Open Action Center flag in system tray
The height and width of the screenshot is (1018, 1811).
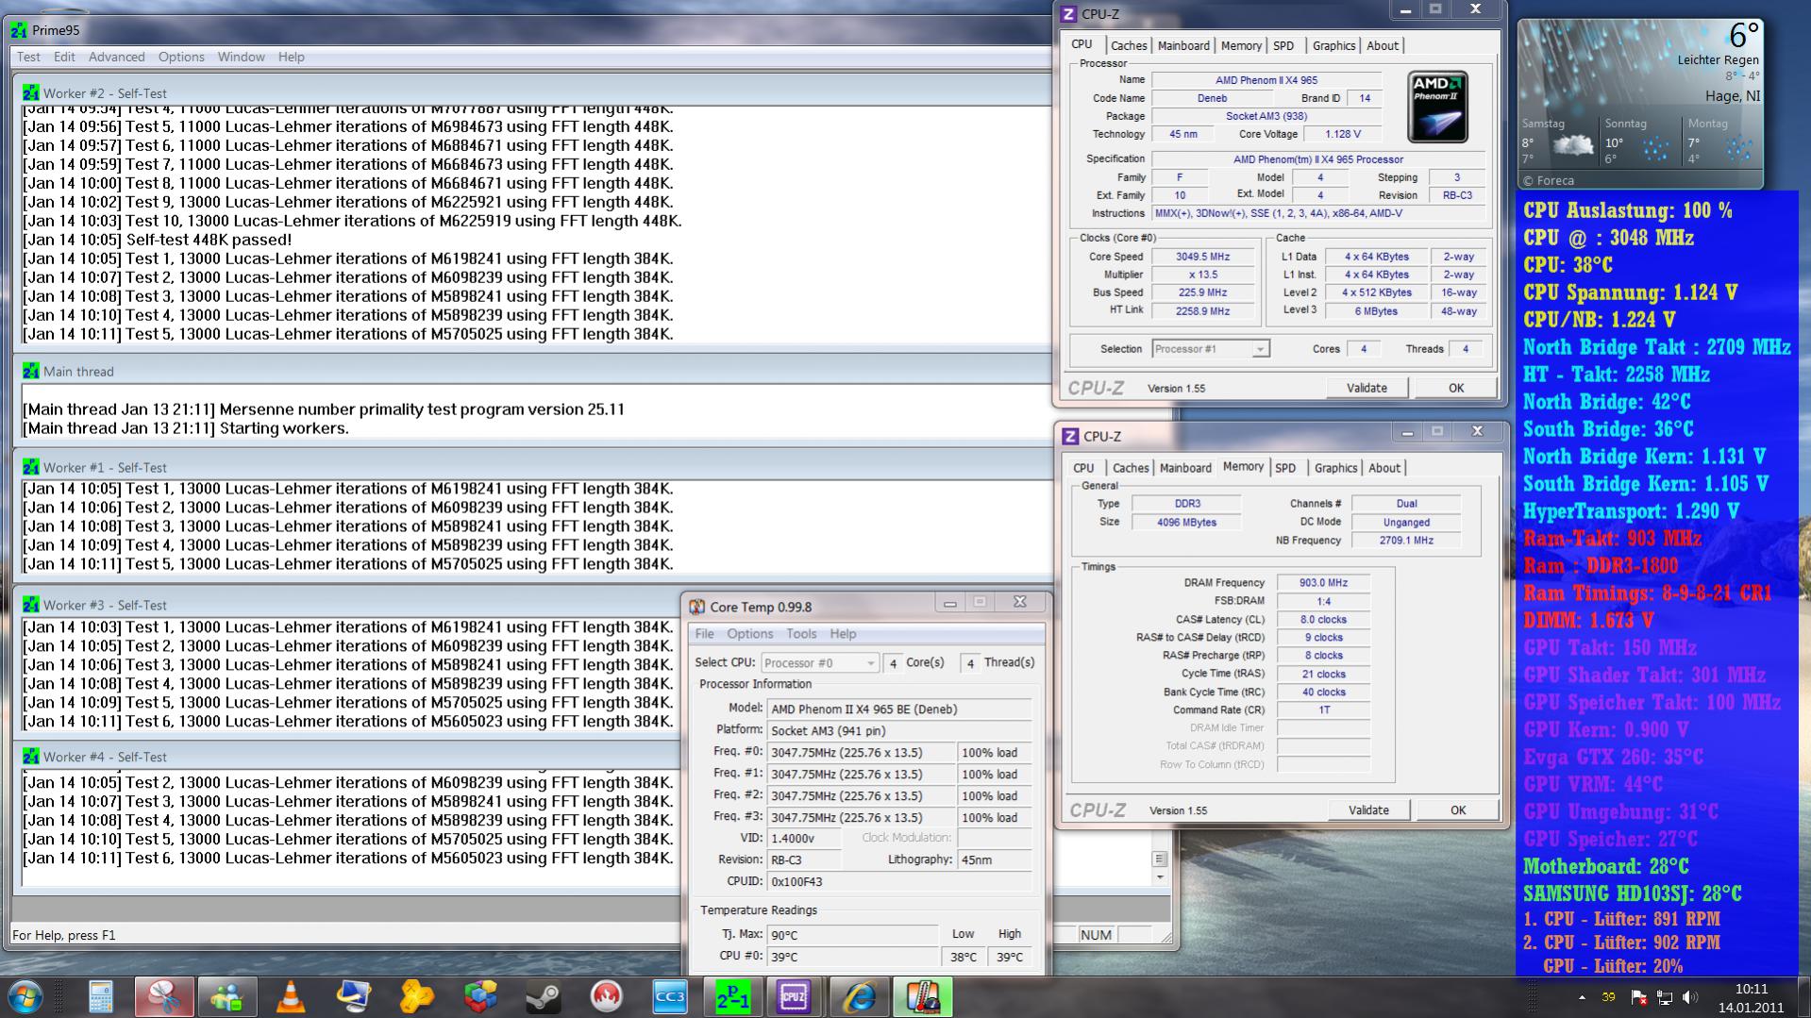coord(1638,997)
